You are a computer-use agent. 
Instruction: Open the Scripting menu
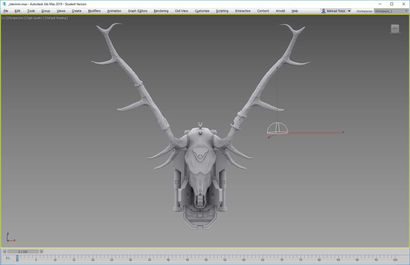click(222, 11)
